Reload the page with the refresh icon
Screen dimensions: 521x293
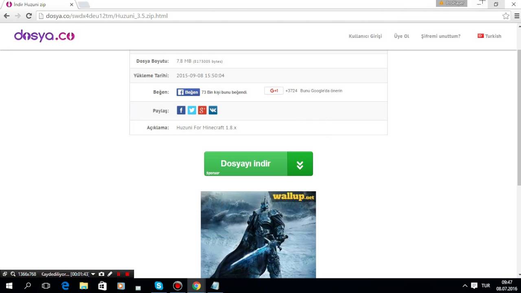point(29,16)
